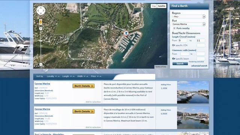The height and width of the screenshot is (135, 240).
Task: Sort by Width descending arrow
Action: click(x=84, y=76)
